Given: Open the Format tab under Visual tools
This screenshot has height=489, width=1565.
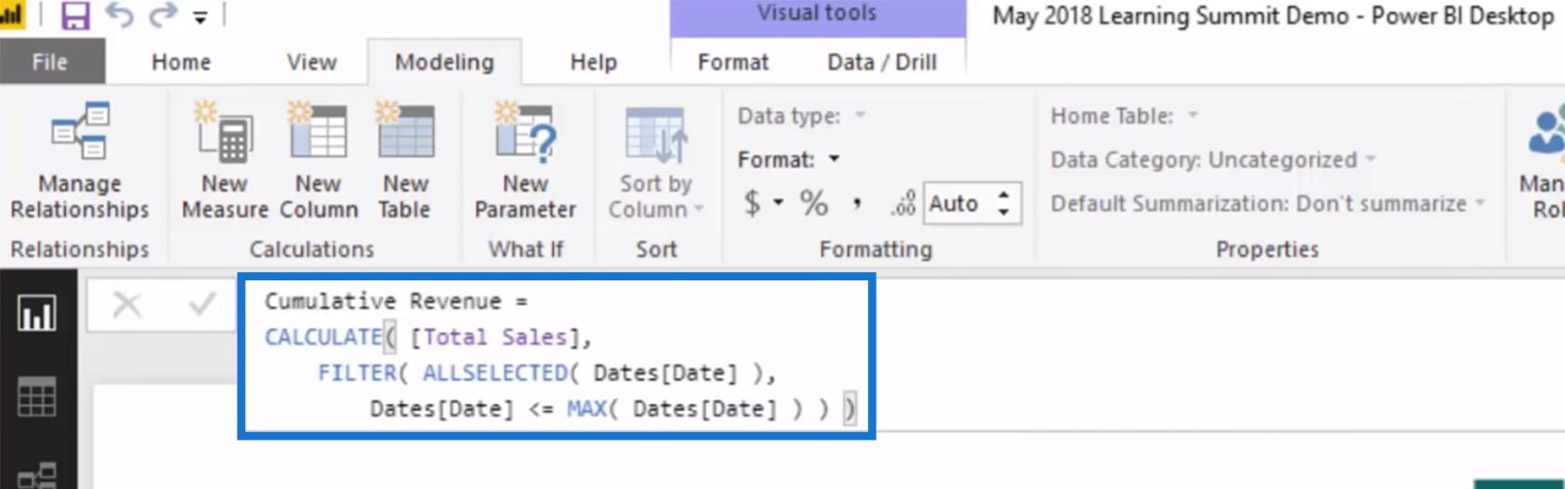Looking at the screenshot, I should 733,62.
